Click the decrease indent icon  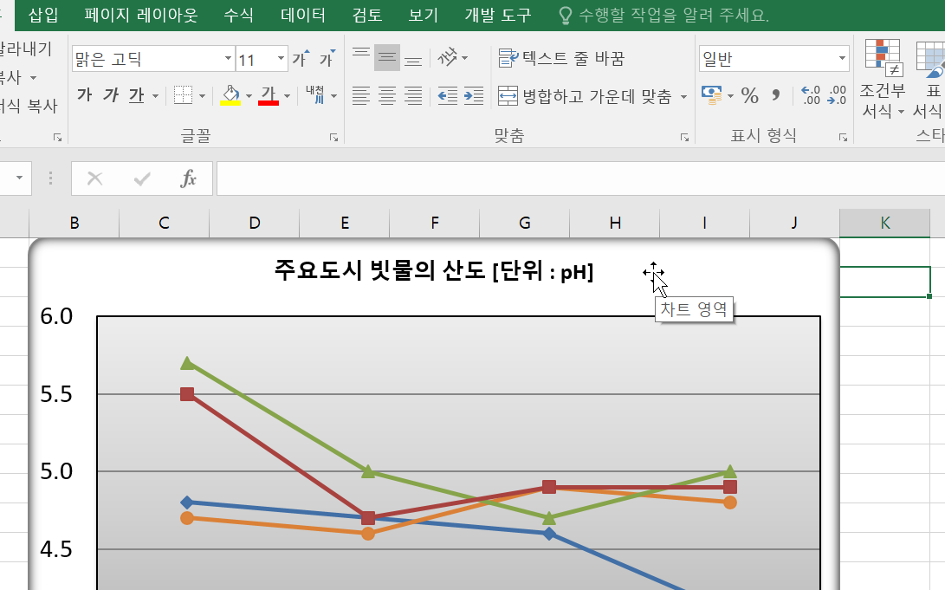click(x=447, y=95)
